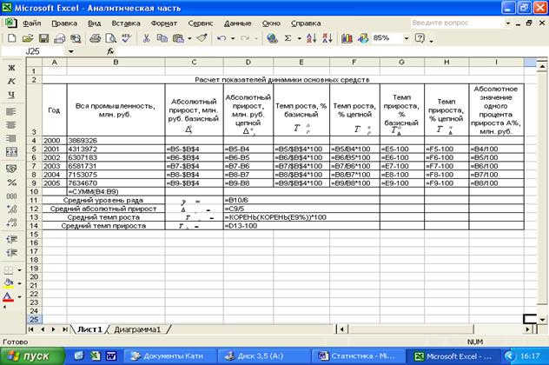Click the Fill Color bucket swatch
This screenshot has width=549, height=365.
tap(10, 282)
